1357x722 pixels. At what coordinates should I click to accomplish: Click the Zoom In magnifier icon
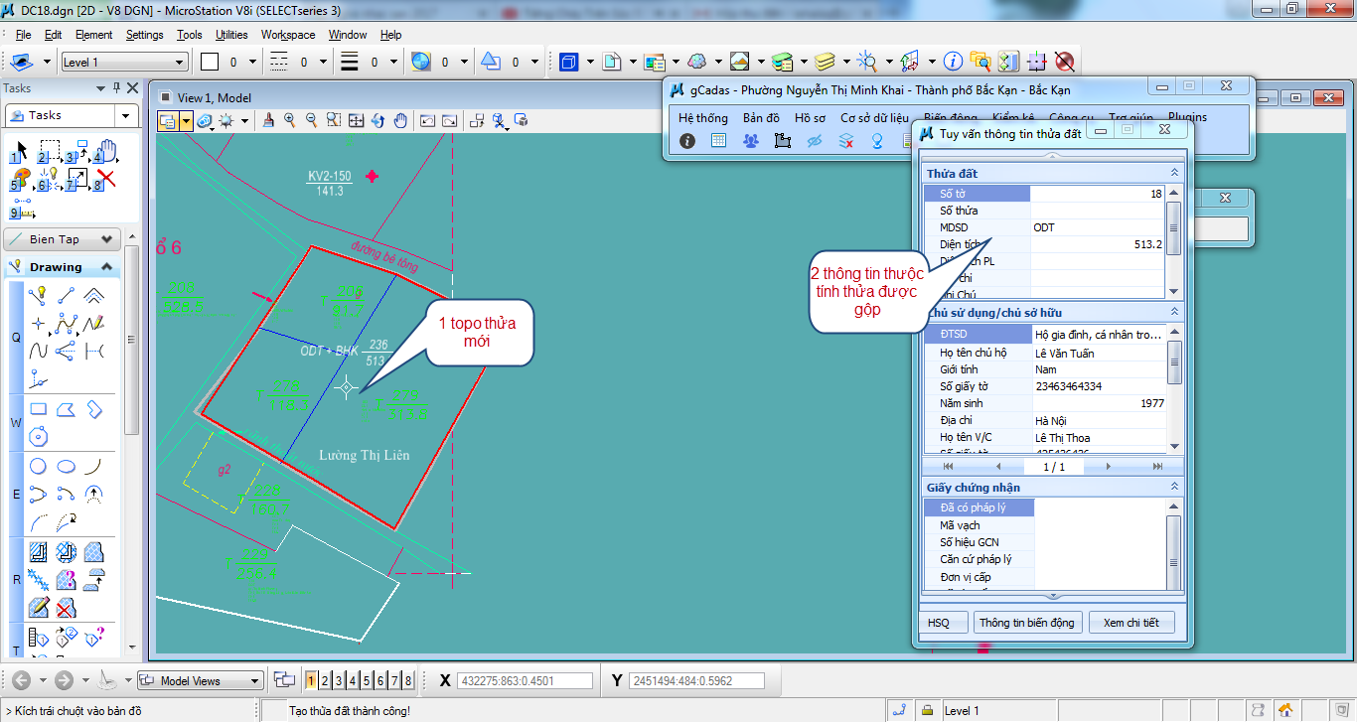[x=290, y=121]
